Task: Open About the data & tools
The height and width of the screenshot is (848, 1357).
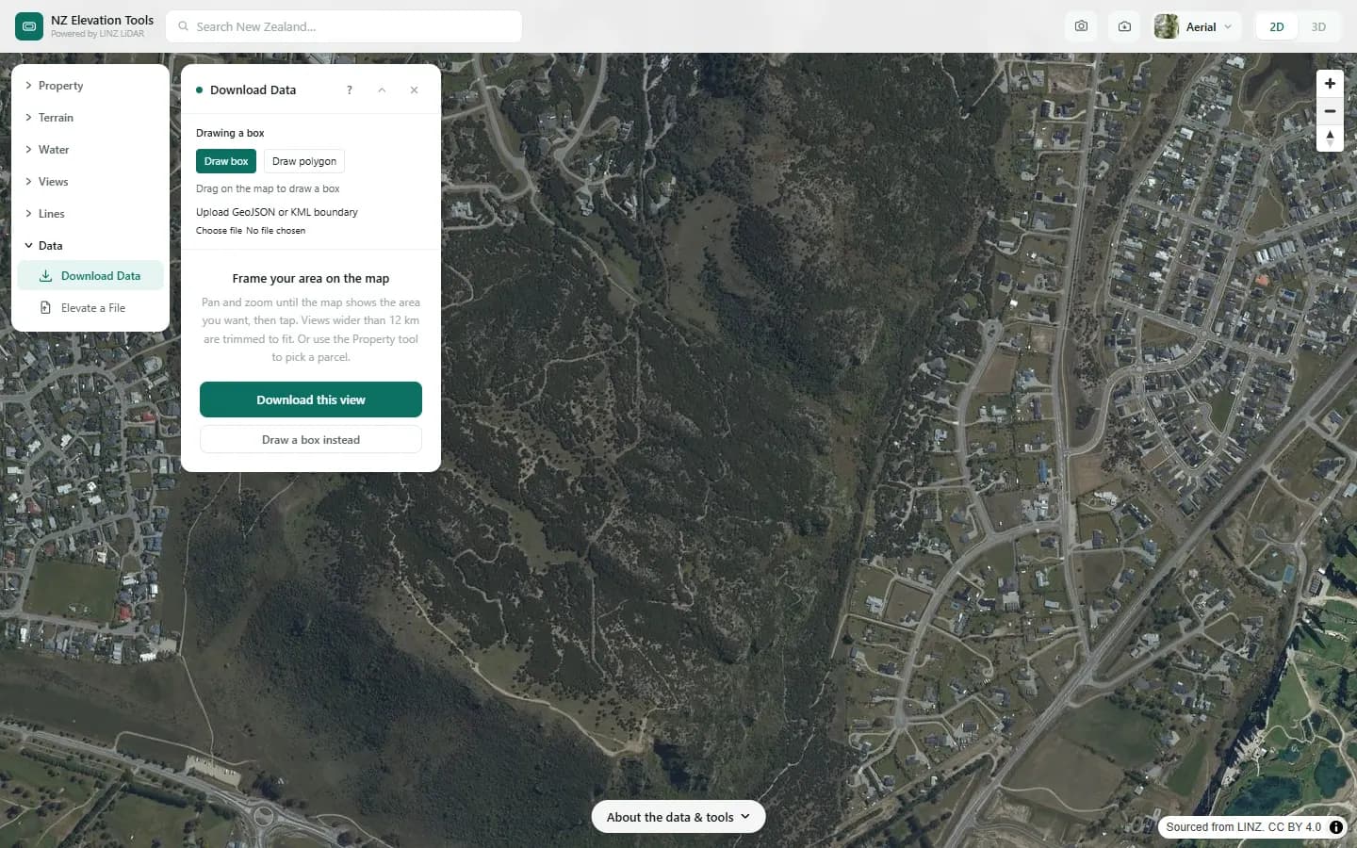Action: coord(678,817)
